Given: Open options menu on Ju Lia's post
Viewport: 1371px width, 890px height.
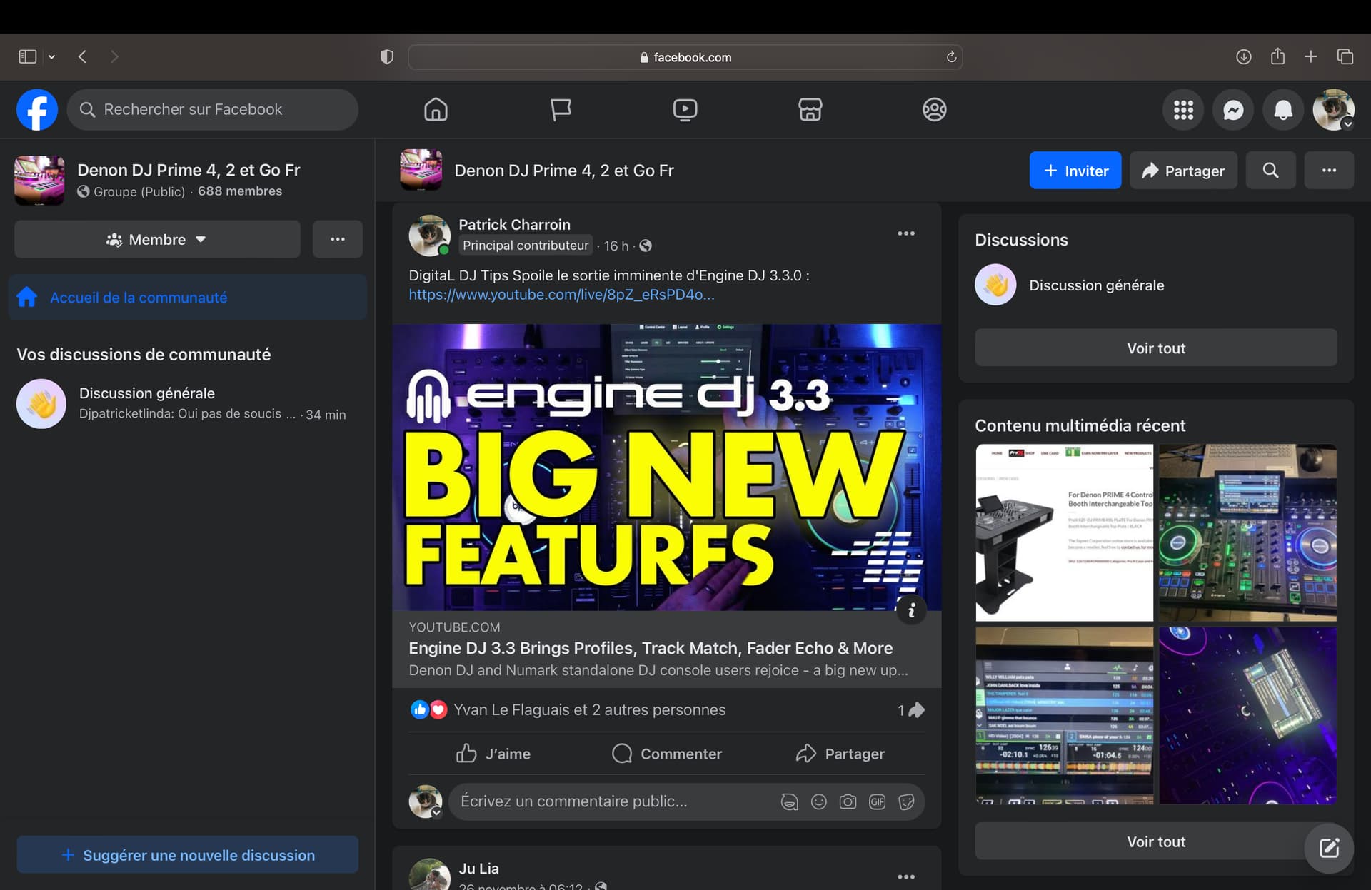Looking at the screenshot, I should click(906, 876).
